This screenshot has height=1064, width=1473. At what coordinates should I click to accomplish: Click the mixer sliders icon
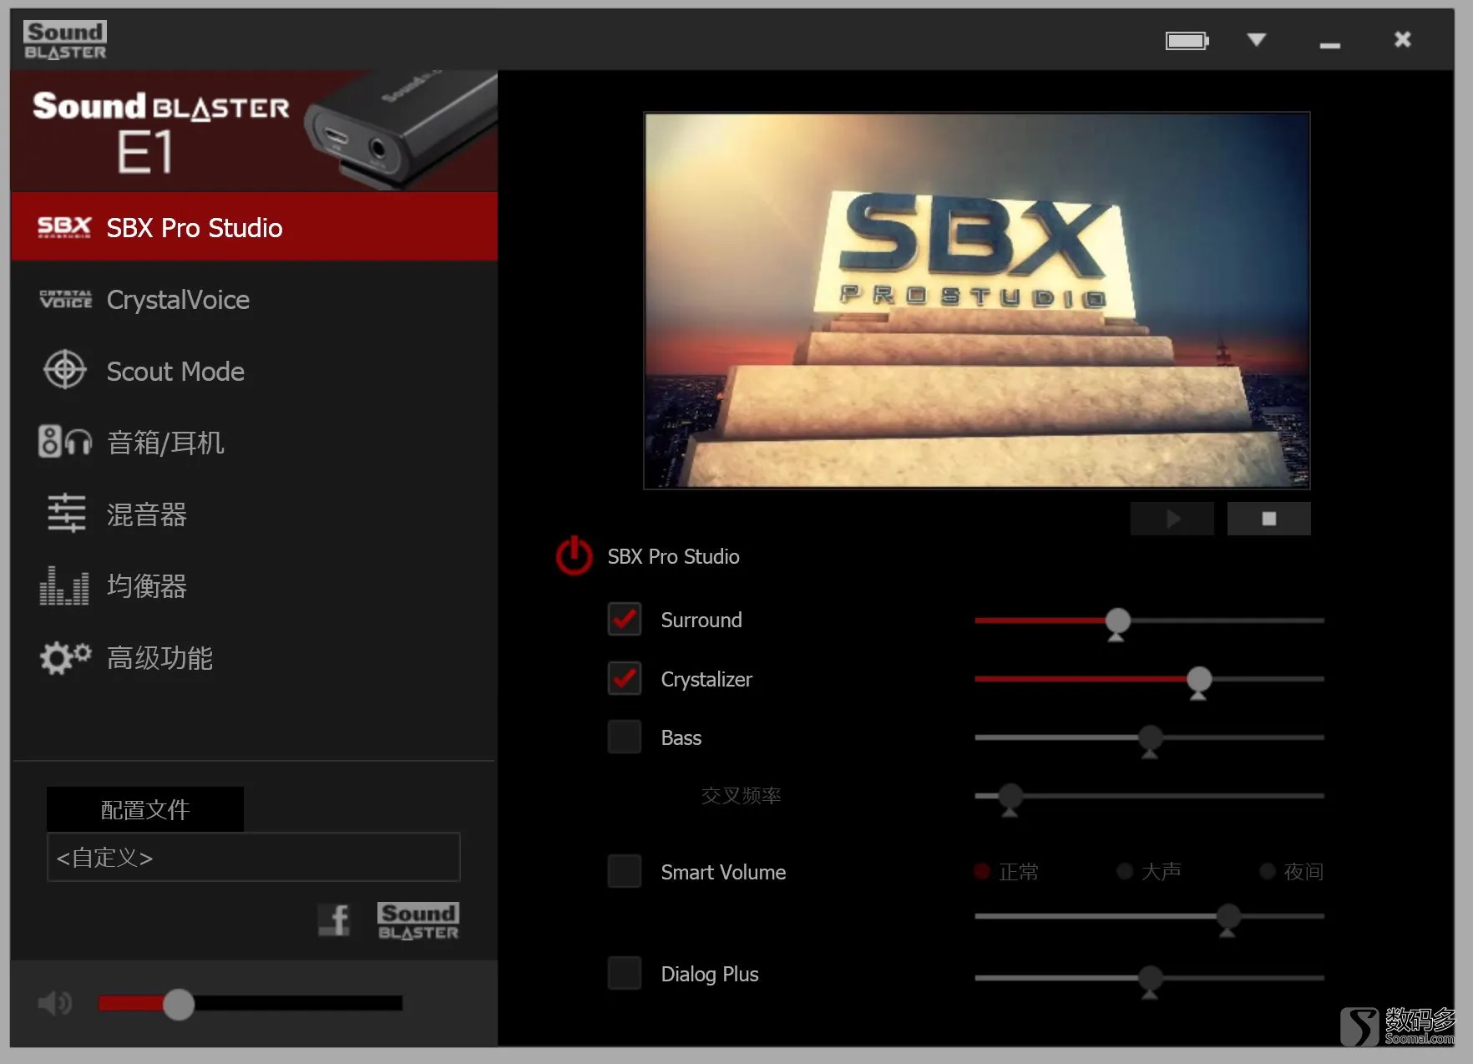pyautogui.click(x=66, y=513)
